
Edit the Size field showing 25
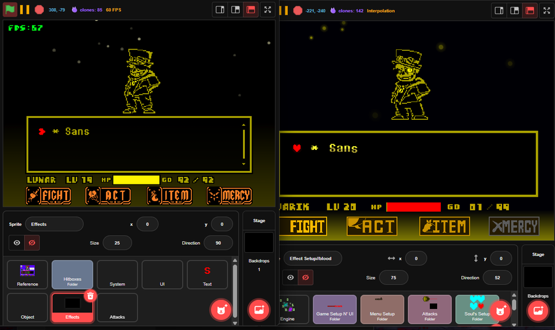pyautogui.click(x=117, y=243)
